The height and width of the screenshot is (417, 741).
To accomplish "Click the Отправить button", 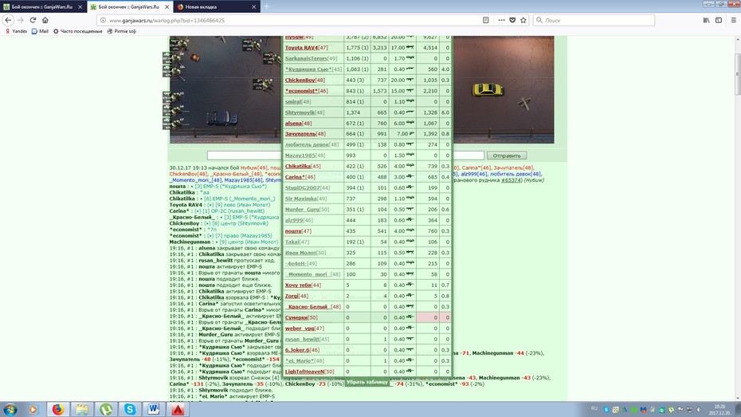I will [x=507, y=155].
